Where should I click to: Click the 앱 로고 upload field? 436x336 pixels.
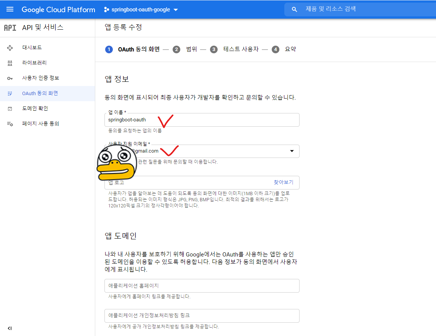tap(202, 183)
